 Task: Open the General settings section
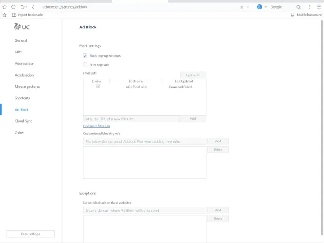(x=21, y=40)
